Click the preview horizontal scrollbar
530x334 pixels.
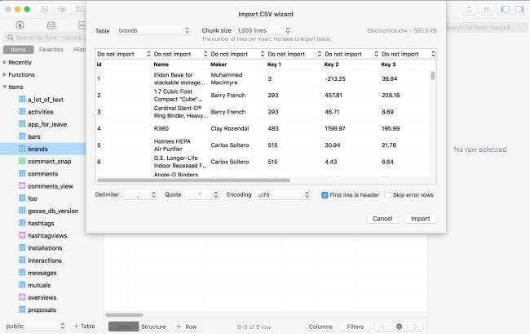pos(193,180)
